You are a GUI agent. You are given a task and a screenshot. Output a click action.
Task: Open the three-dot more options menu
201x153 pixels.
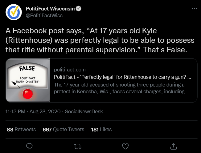[194, 9]
